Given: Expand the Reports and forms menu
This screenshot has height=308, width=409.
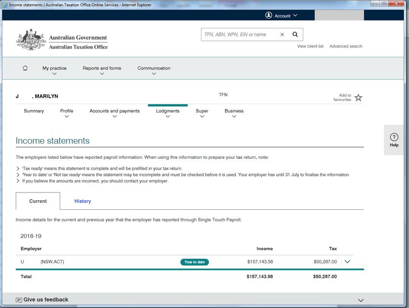Looking at the screenshot, I should (x=102, y=70).
